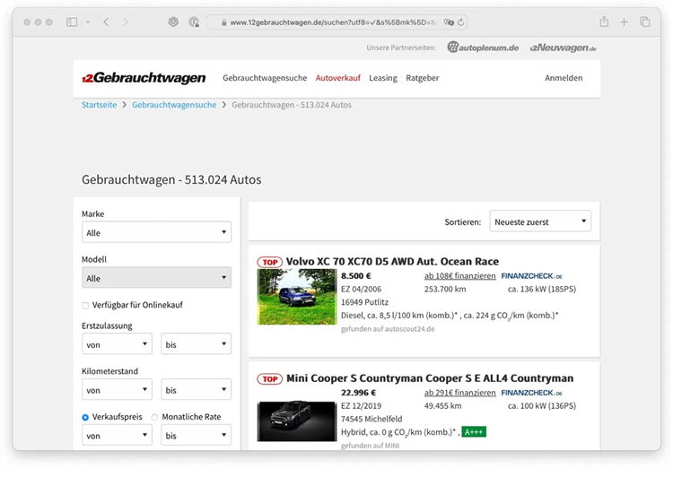This screenshot has width=673, height=477.
Task: Open the Autoverkauf menu item
Action: [x=337, y=78]
